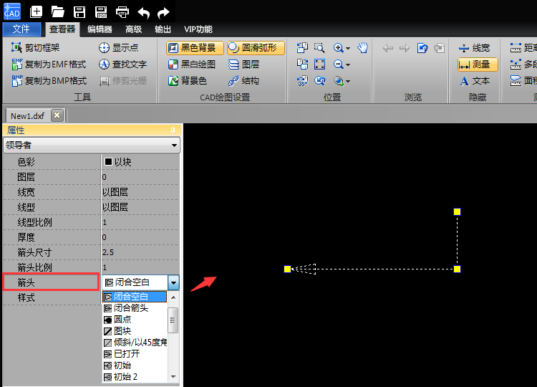Choose 已打开 open arrowhead option
Viewport: 537px width, 387px height.
135,354
